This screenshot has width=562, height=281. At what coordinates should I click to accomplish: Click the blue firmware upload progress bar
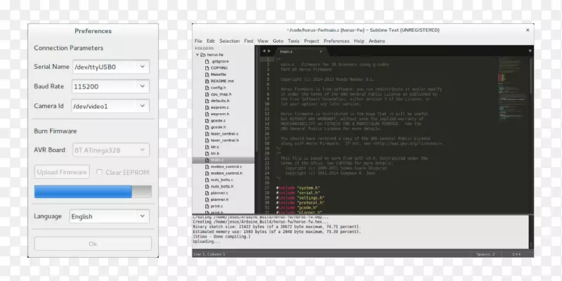click(x=83, y=192)
